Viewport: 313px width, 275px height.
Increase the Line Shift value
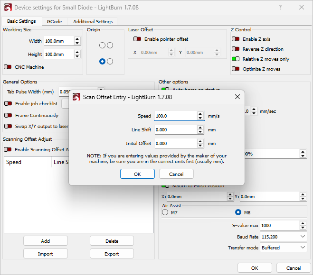[200, 128]
